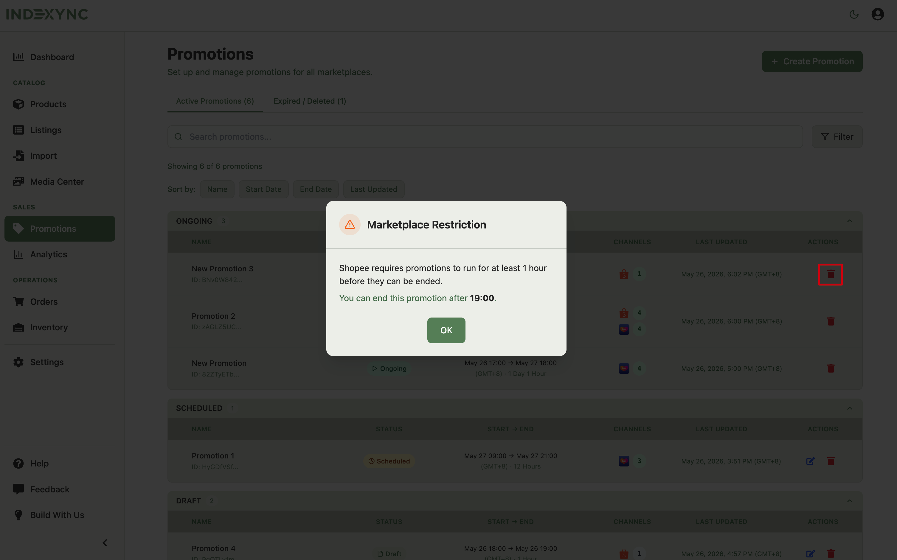
Task: Delete Promotion 1 via trash icon
Action: (x=831, y=461)
